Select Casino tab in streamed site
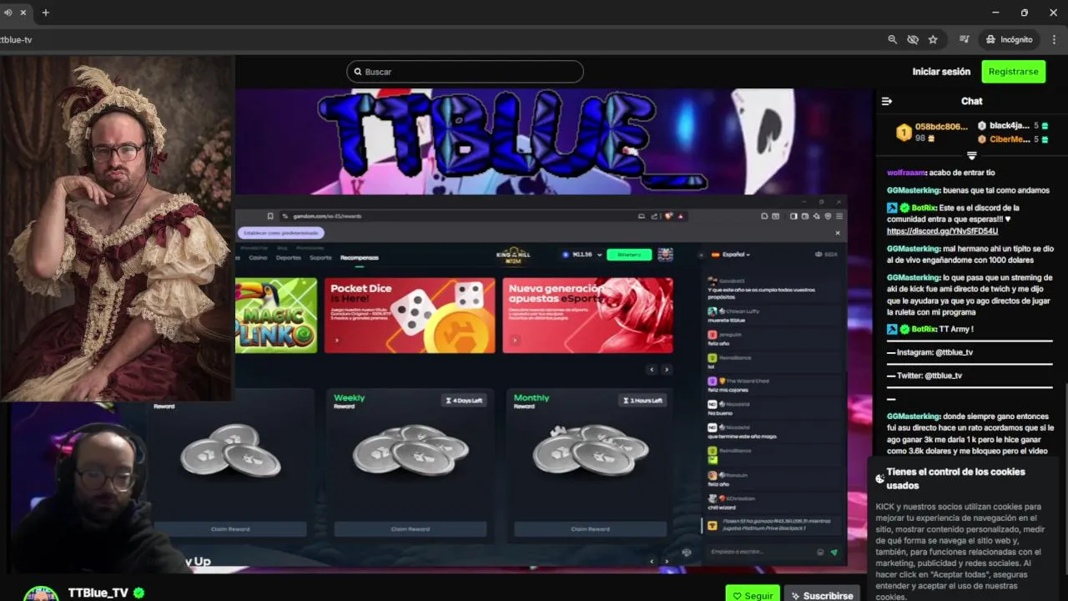 259,258
